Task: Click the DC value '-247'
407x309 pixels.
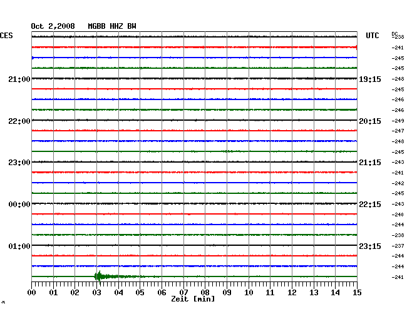Action: pyautogui.click(x=398, y=131)
